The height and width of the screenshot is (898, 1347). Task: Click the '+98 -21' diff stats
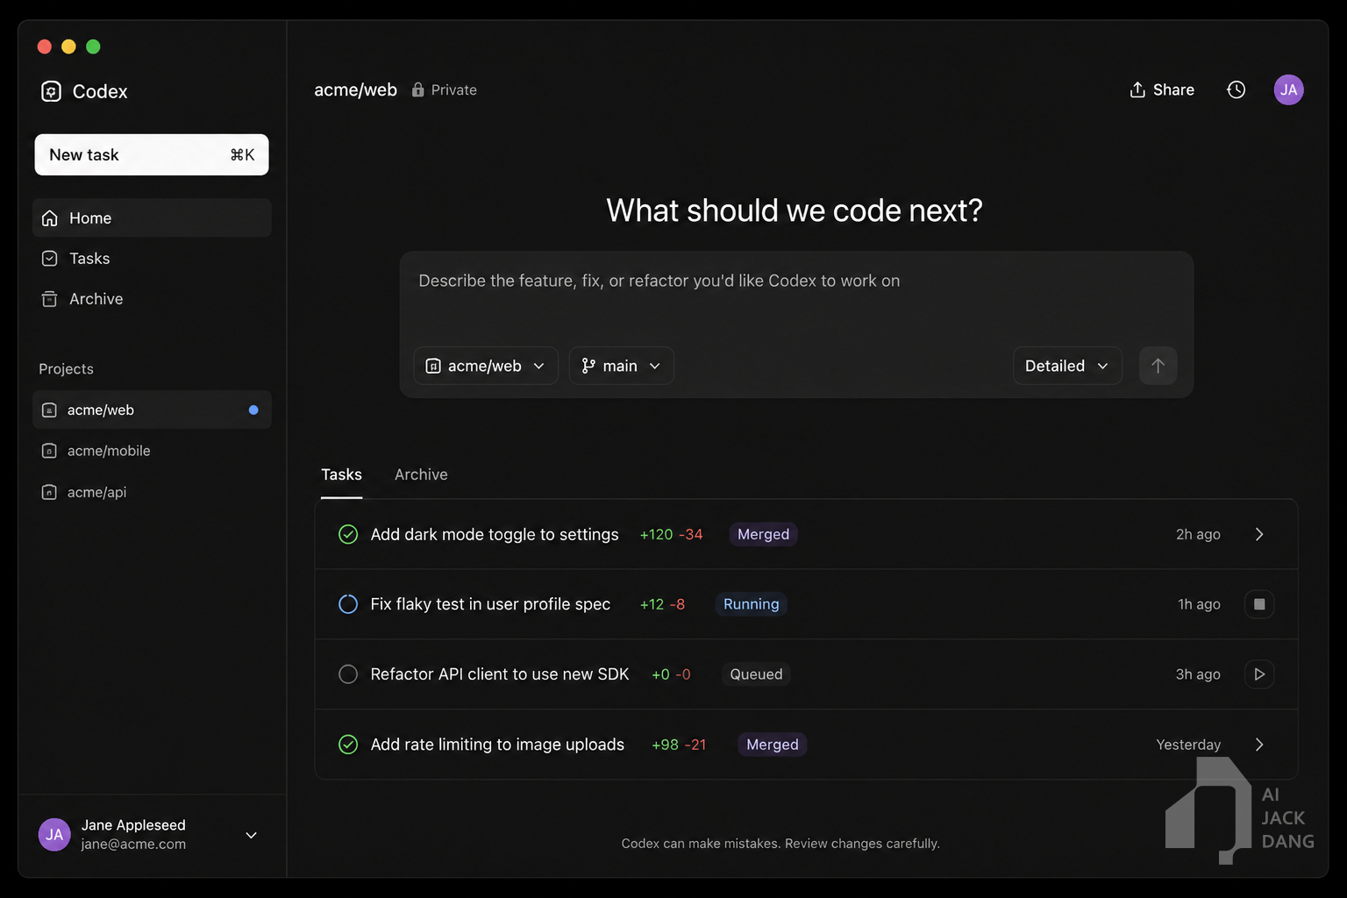[679, 745]
